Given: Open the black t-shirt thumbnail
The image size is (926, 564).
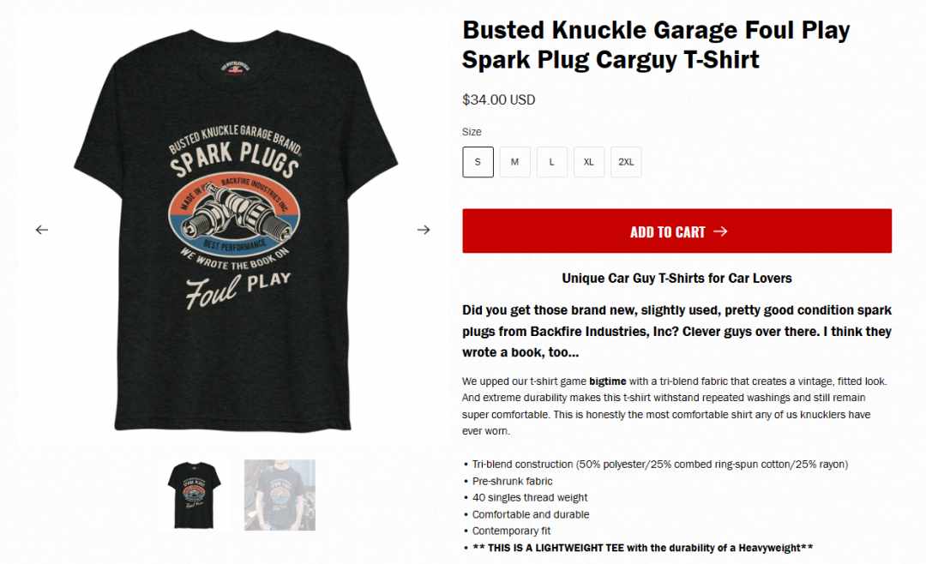Looking at the screenshot, I should point(195,495).
